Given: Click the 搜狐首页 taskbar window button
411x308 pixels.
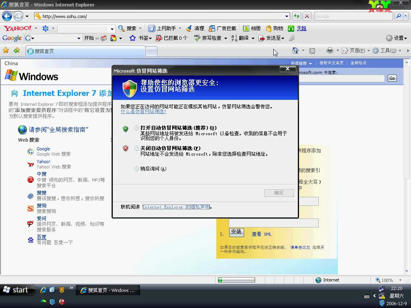Looking at the screenshot, I should [x=108, y=290].
